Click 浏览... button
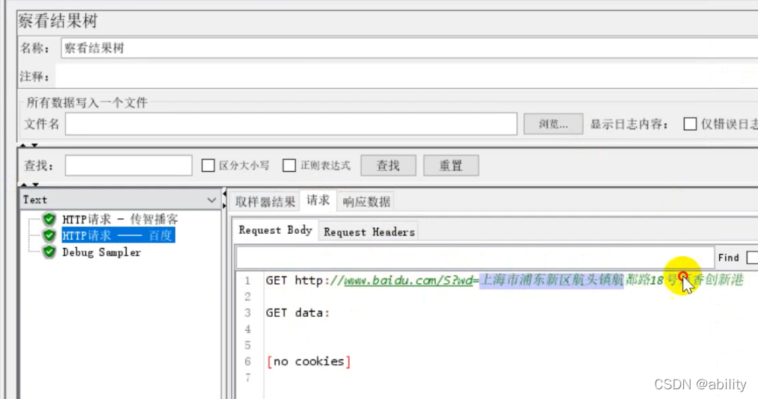The image size is (758, 399). [553, 124]
